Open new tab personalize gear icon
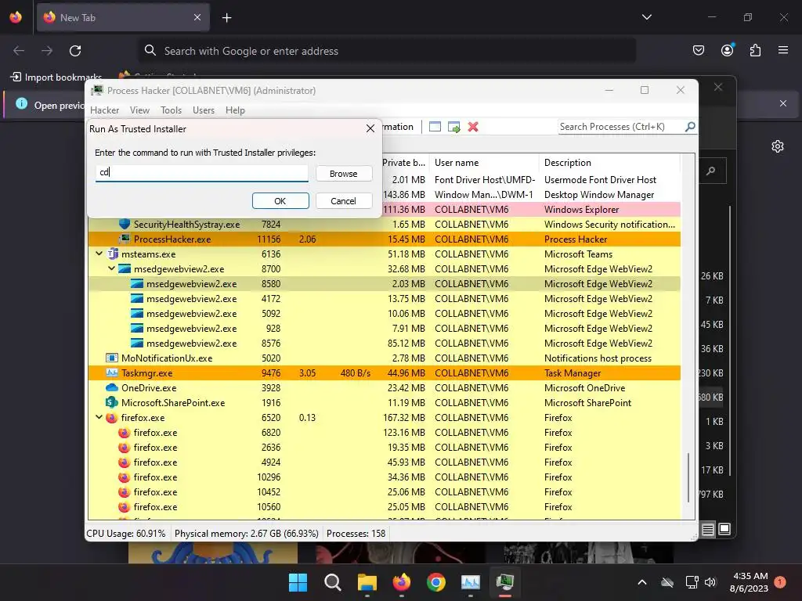The width and height of the screenshot is (802, 601). click(x=778, y=146)
